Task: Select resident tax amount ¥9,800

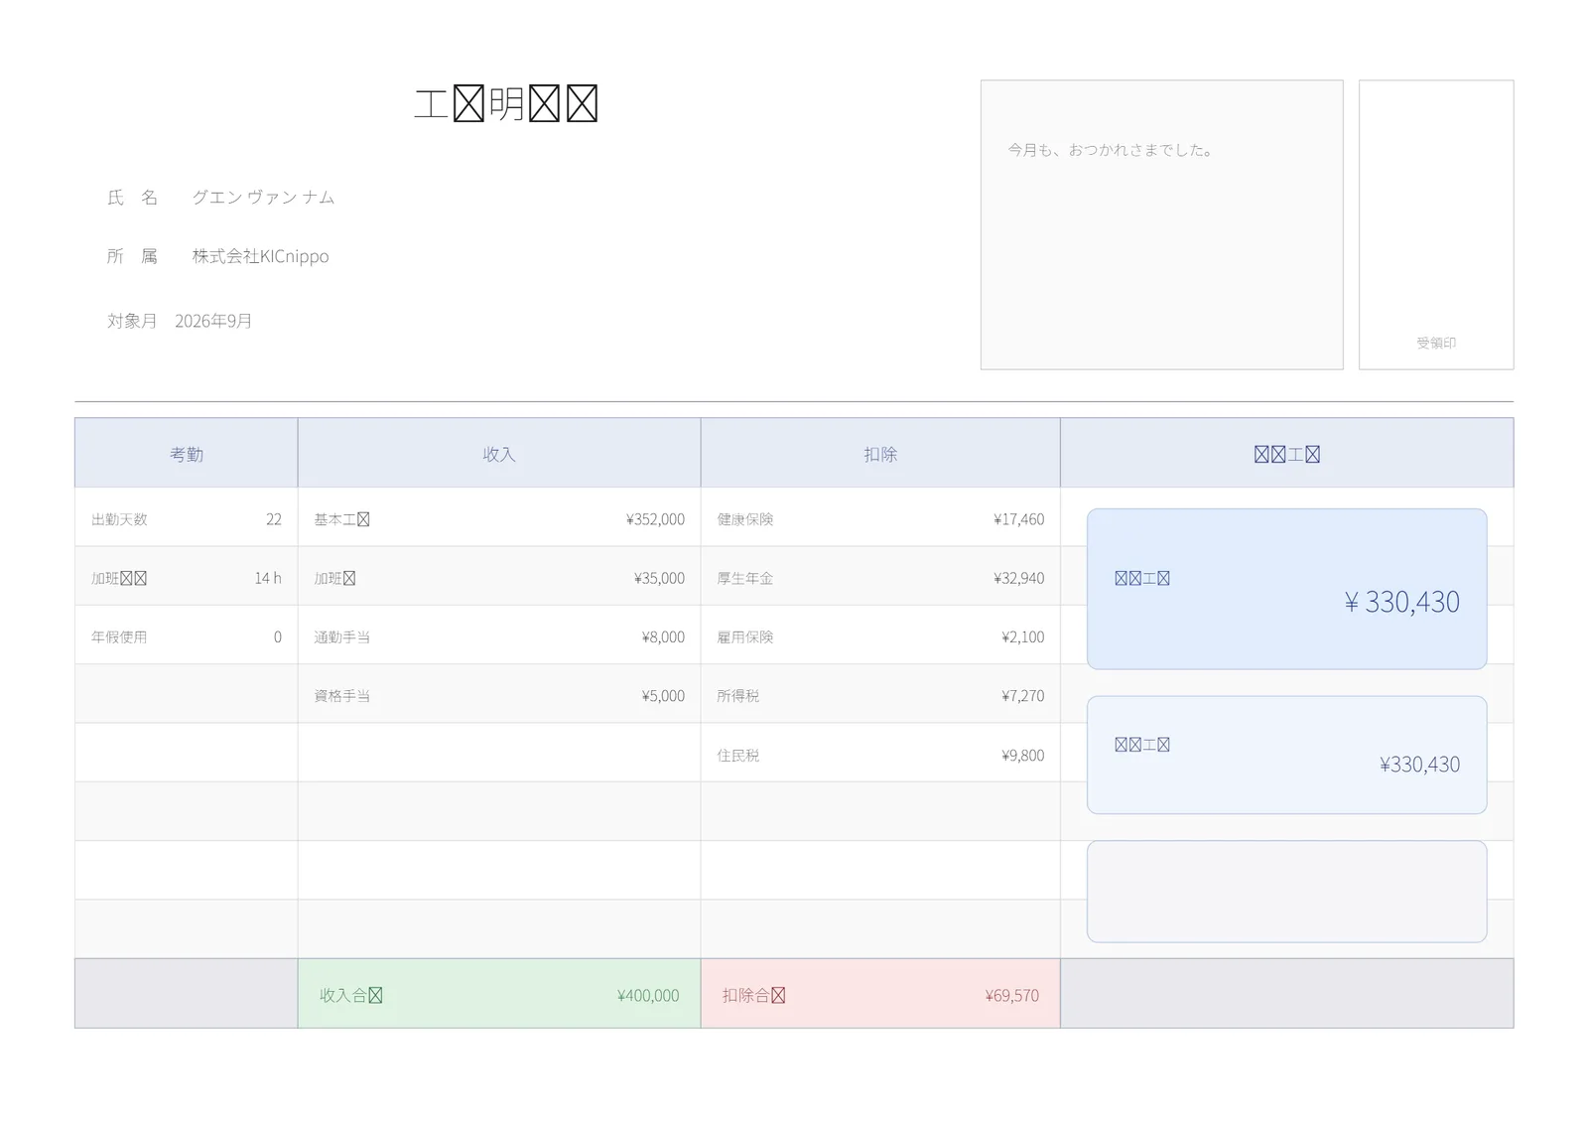Action: 1022,756
